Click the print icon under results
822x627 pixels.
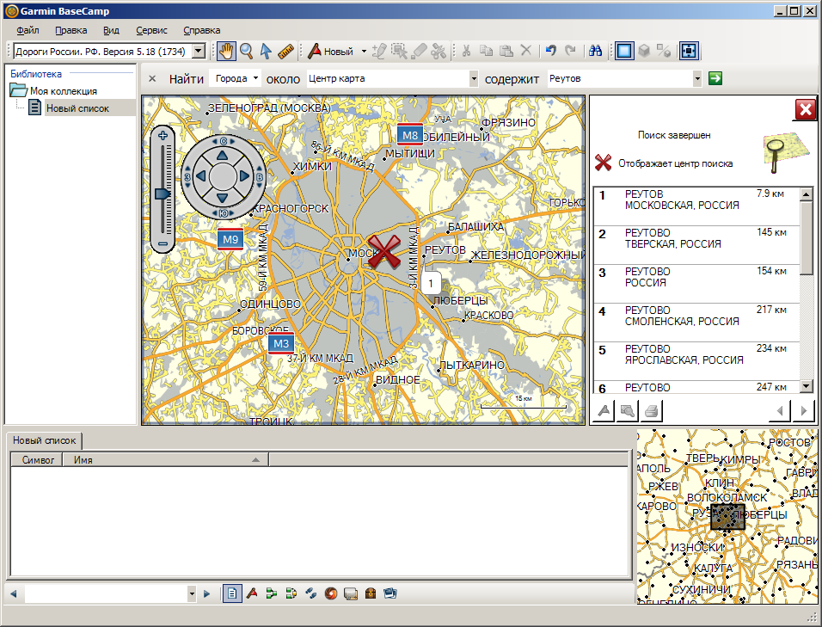tap(652, 410)
